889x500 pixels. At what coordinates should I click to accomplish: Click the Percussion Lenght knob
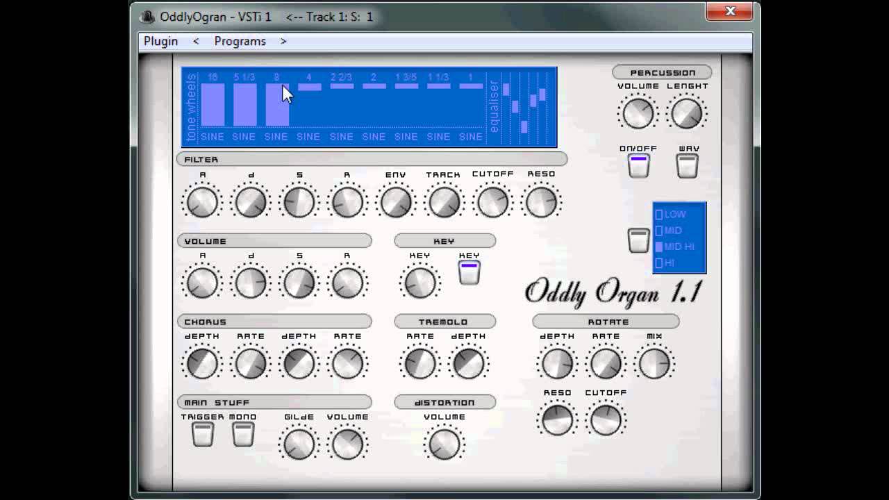686,113
